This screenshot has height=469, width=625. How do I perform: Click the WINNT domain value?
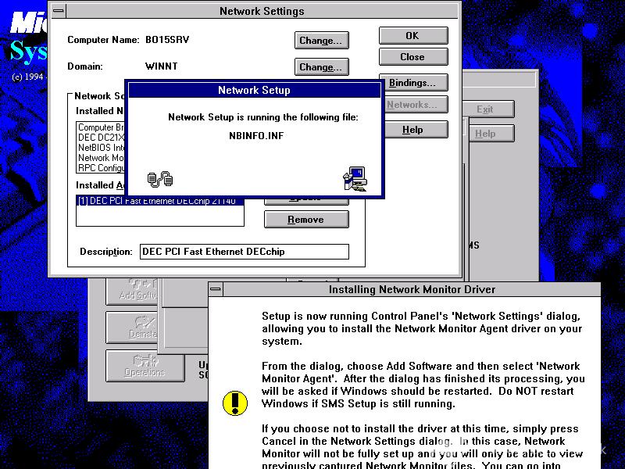coord(162,66)
